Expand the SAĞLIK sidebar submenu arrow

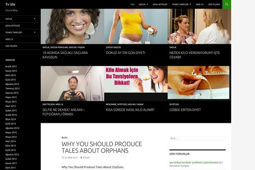click(x=35, y=19)
